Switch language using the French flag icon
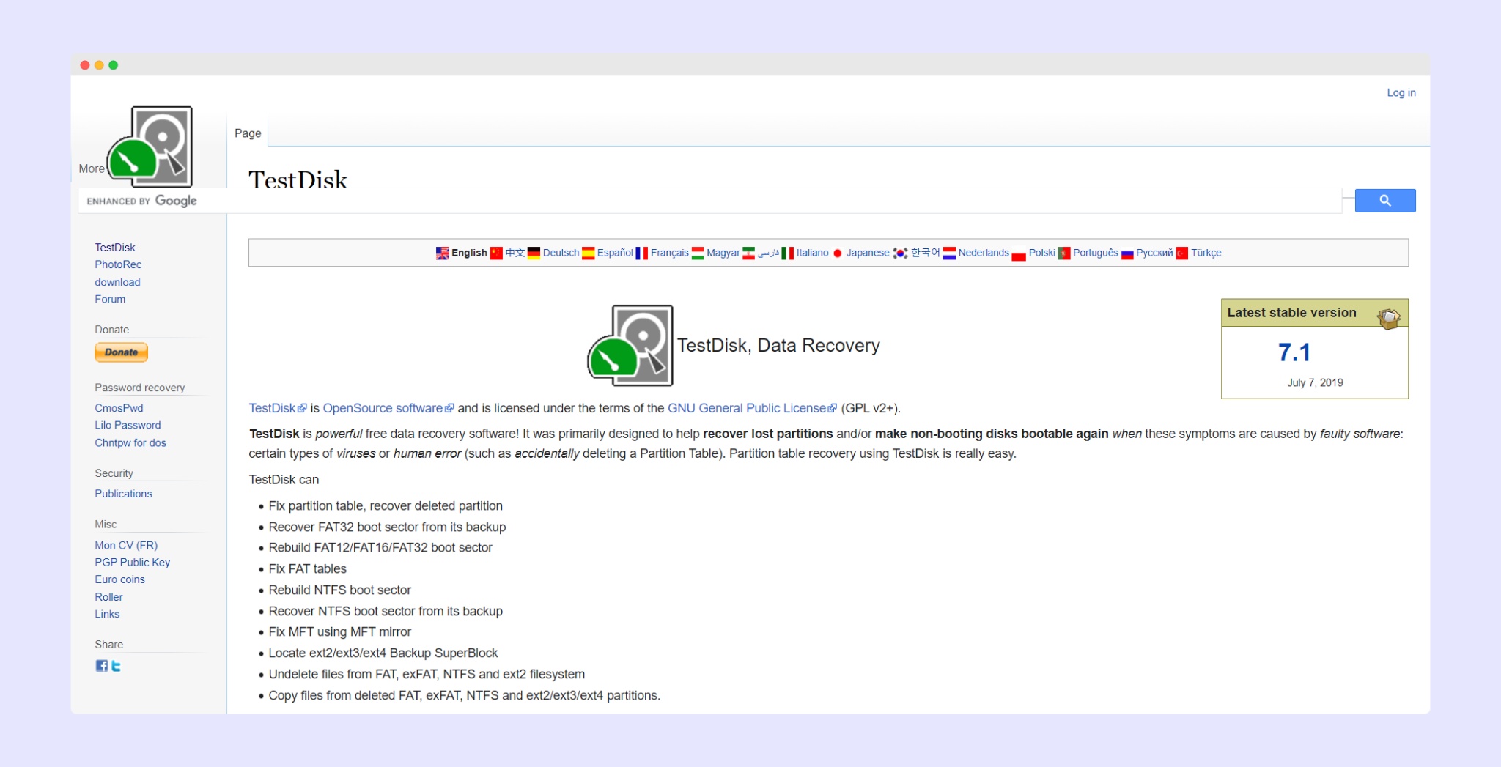This screenshot has width=1501, height=767. tap(643, 253)
